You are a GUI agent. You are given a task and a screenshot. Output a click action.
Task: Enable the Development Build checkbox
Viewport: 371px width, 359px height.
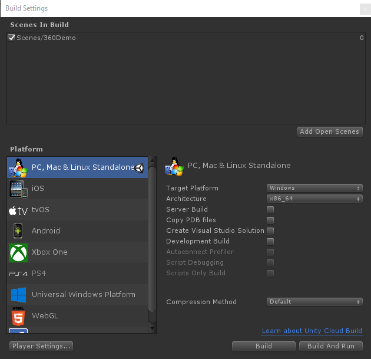click(270, 241)
